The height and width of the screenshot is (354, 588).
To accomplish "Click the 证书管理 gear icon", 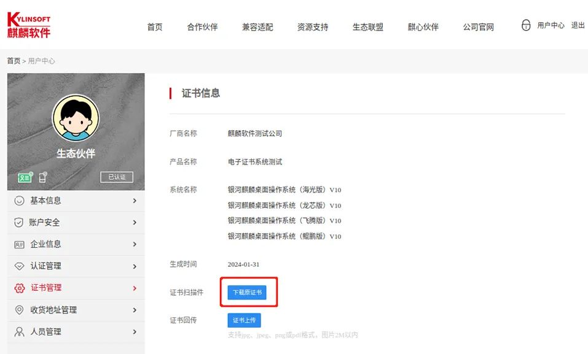I will click(19, 288).
